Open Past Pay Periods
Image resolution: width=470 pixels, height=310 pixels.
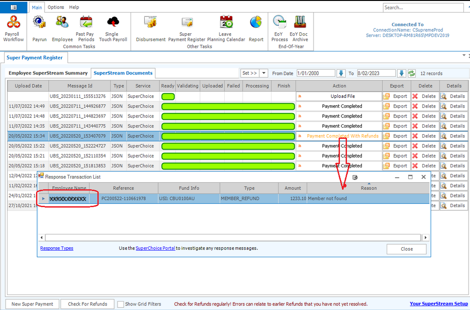pyautogui.click(x=85, y=28)
